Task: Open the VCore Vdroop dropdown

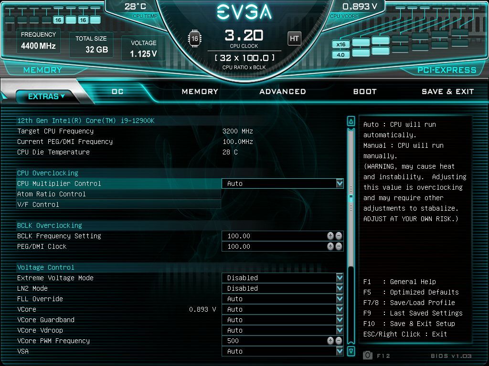Action: [283, 330]
